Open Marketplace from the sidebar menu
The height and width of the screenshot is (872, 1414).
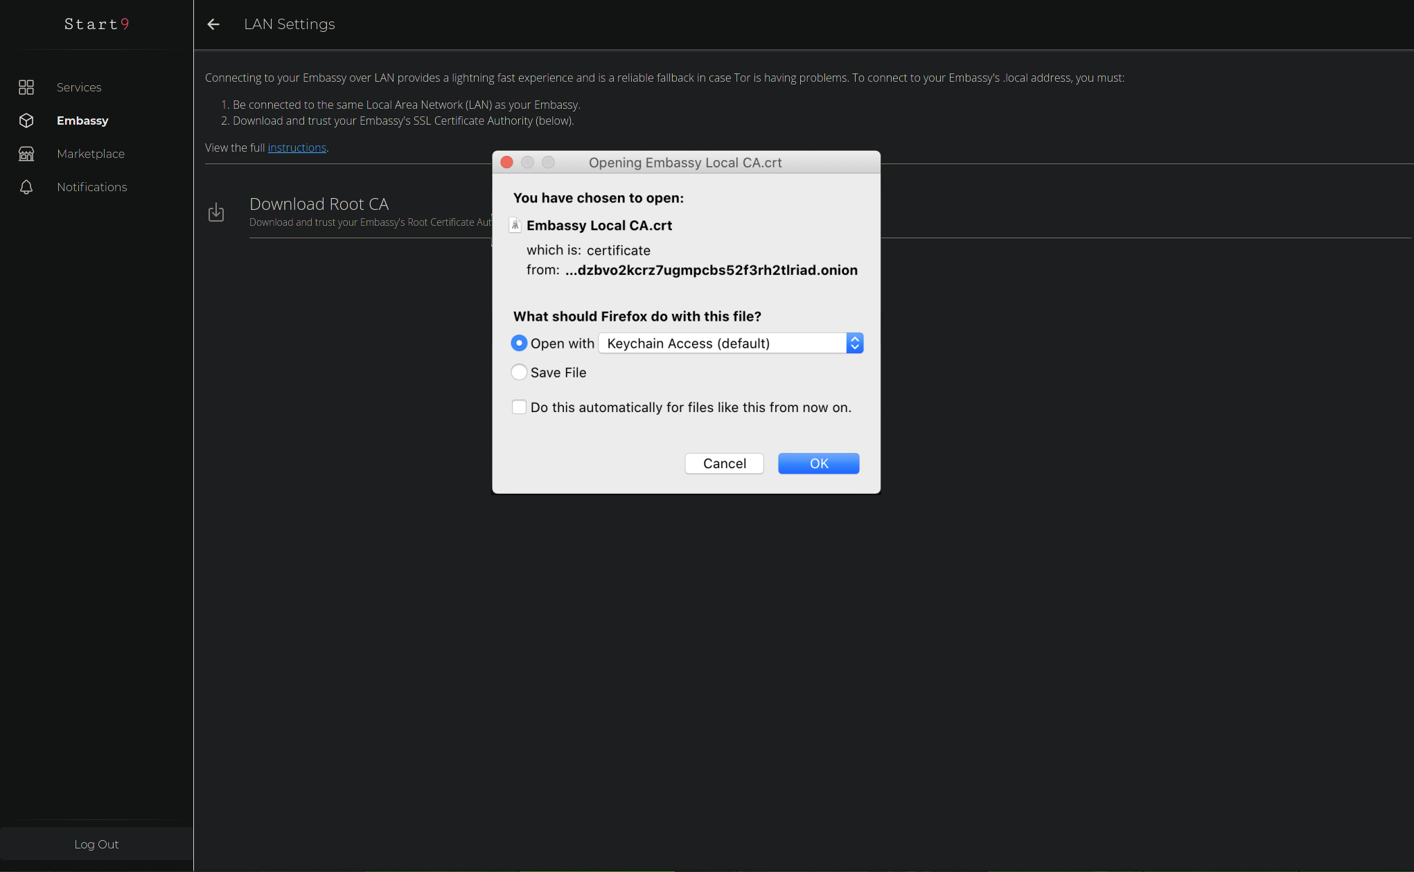click(x=91, y=154)
